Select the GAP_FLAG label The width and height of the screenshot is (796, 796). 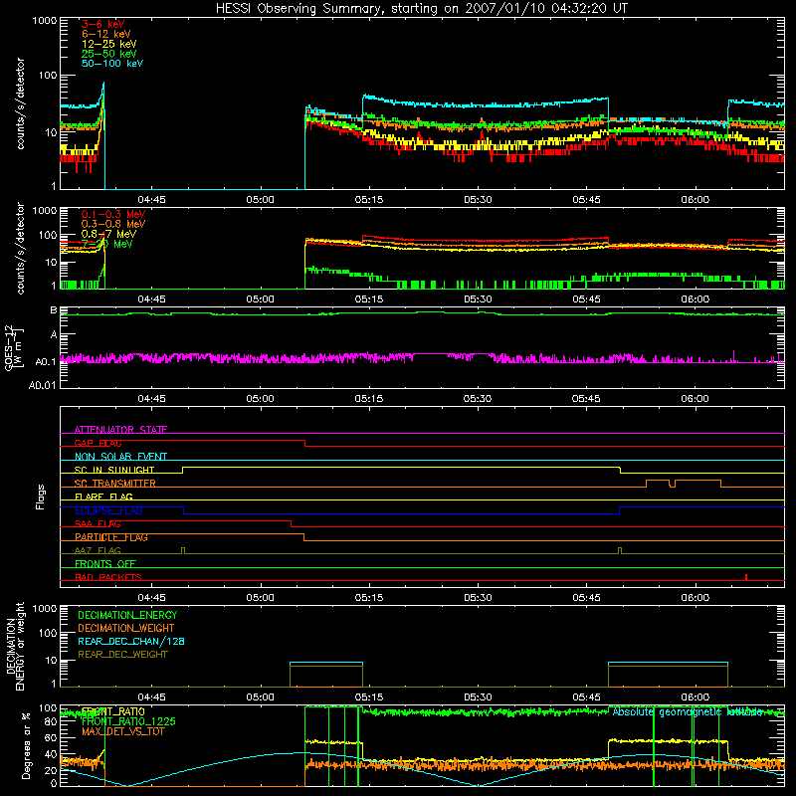tap(98, 443)
